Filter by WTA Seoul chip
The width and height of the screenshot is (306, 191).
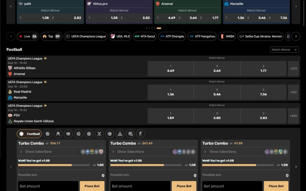click(145, 36)
